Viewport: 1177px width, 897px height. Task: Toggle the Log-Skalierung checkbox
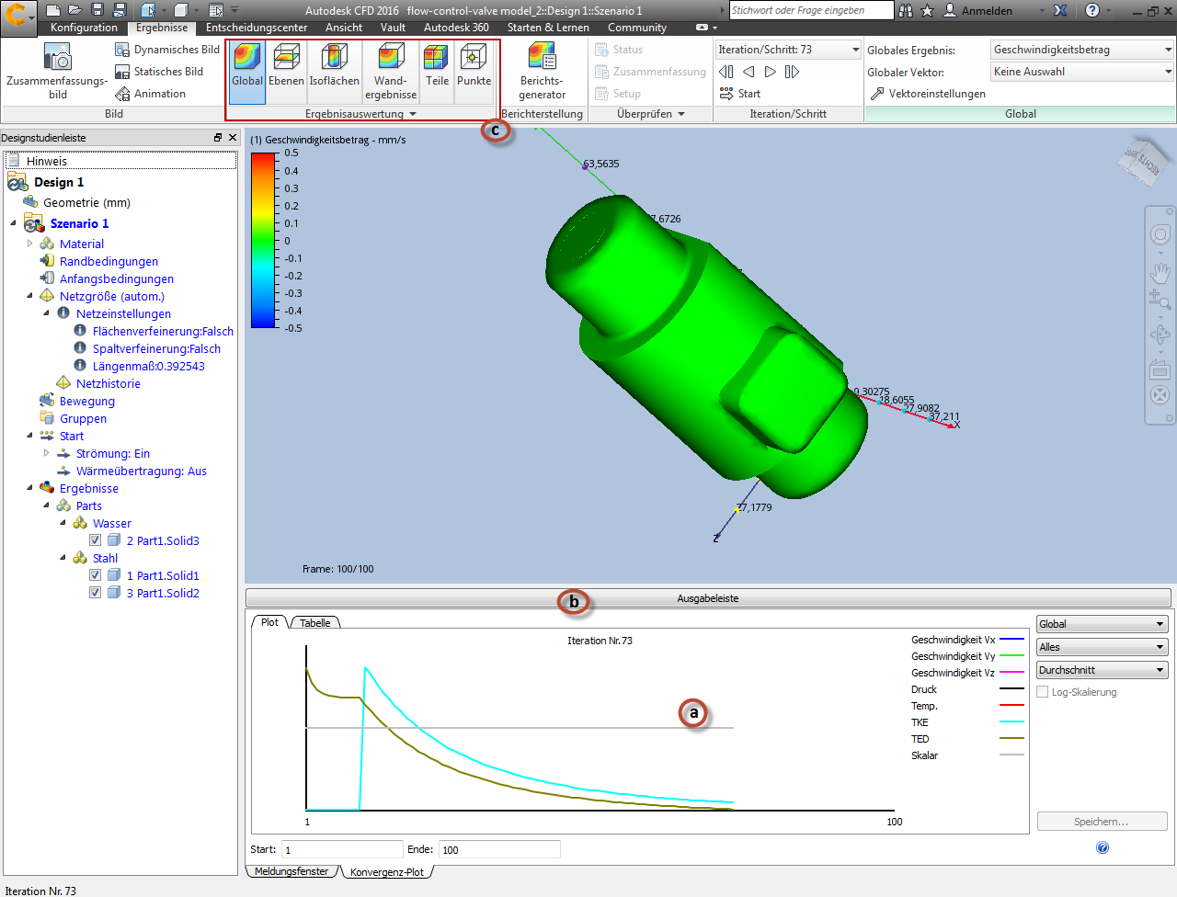(x=1043, y=692)
